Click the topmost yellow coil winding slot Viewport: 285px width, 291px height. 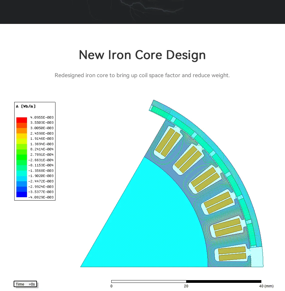[x=166, y=142]
